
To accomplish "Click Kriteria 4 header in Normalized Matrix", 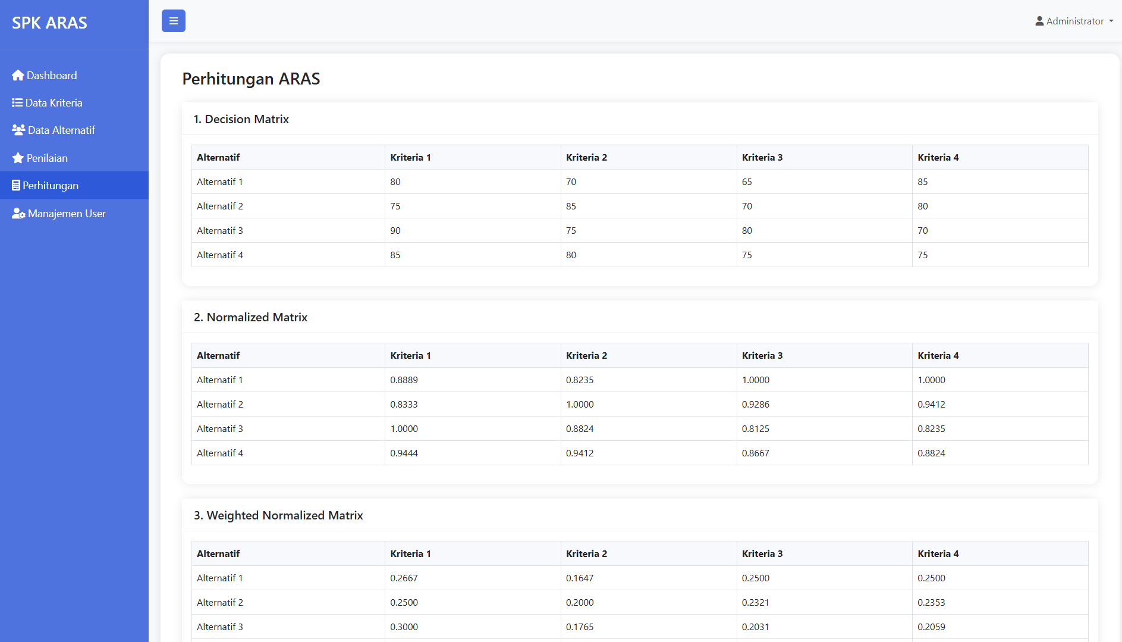I will (1000, 355).
